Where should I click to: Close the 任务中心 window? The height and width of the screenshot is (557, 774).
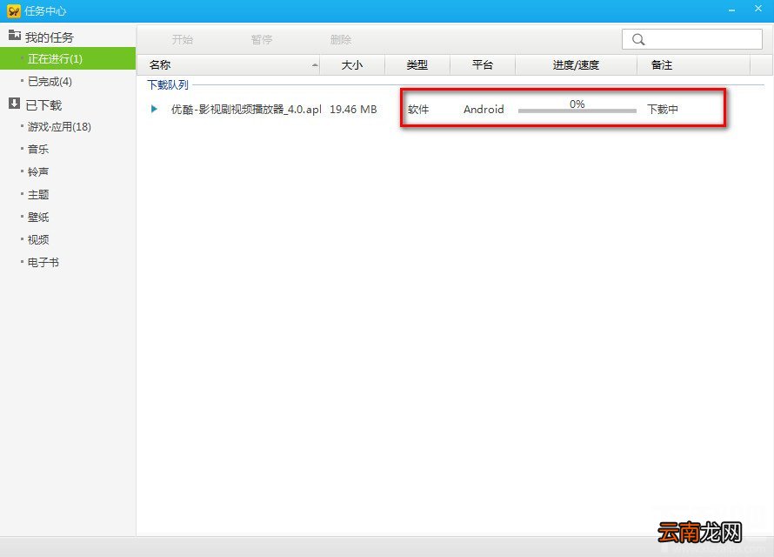click(x=758, y=9)
